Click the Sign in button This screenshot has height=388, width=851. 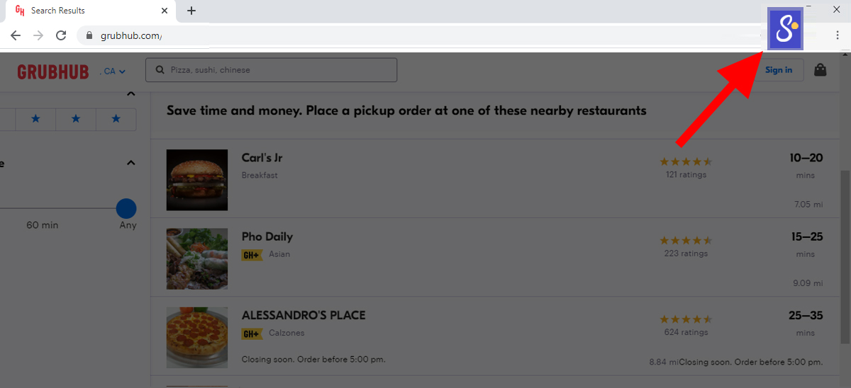[x=779, y=70]
